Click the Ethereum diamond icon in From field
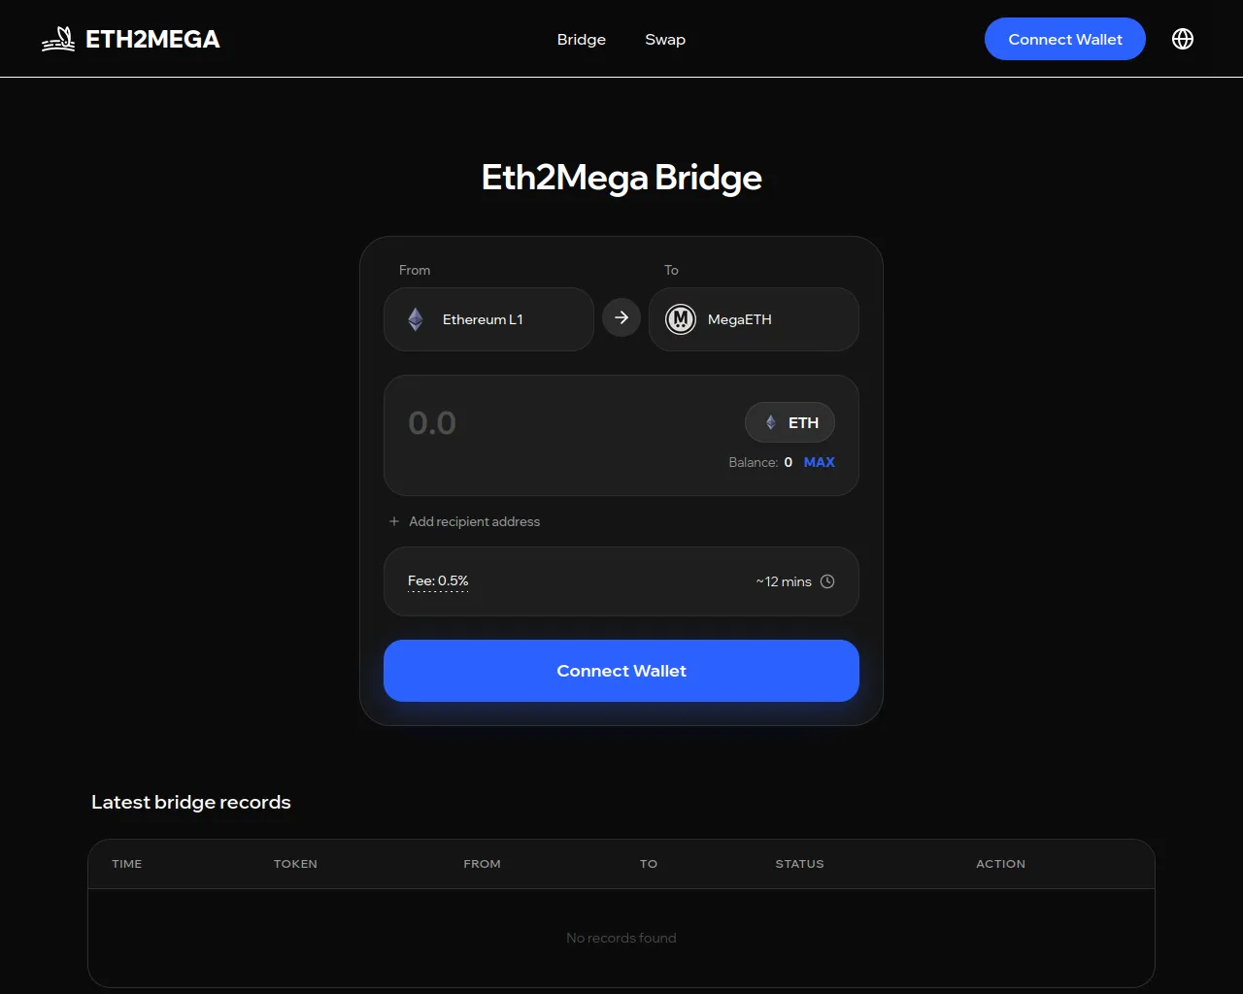Image resolution: width=1243 pixels, height=994 pixels. tap(416, 319)
